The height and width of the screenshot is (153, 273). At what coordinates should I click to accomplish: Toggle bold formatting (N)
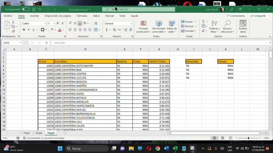(24, 30)
